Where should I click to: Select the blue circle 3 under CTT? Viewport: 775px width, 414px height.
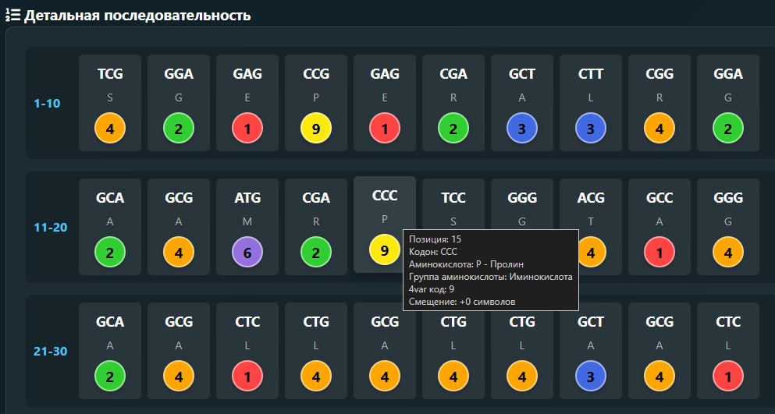coord(591,129)
